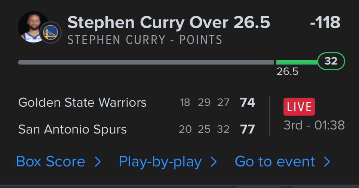
Task: Click the green segment of the progress bar
Action: pos(297,62)
